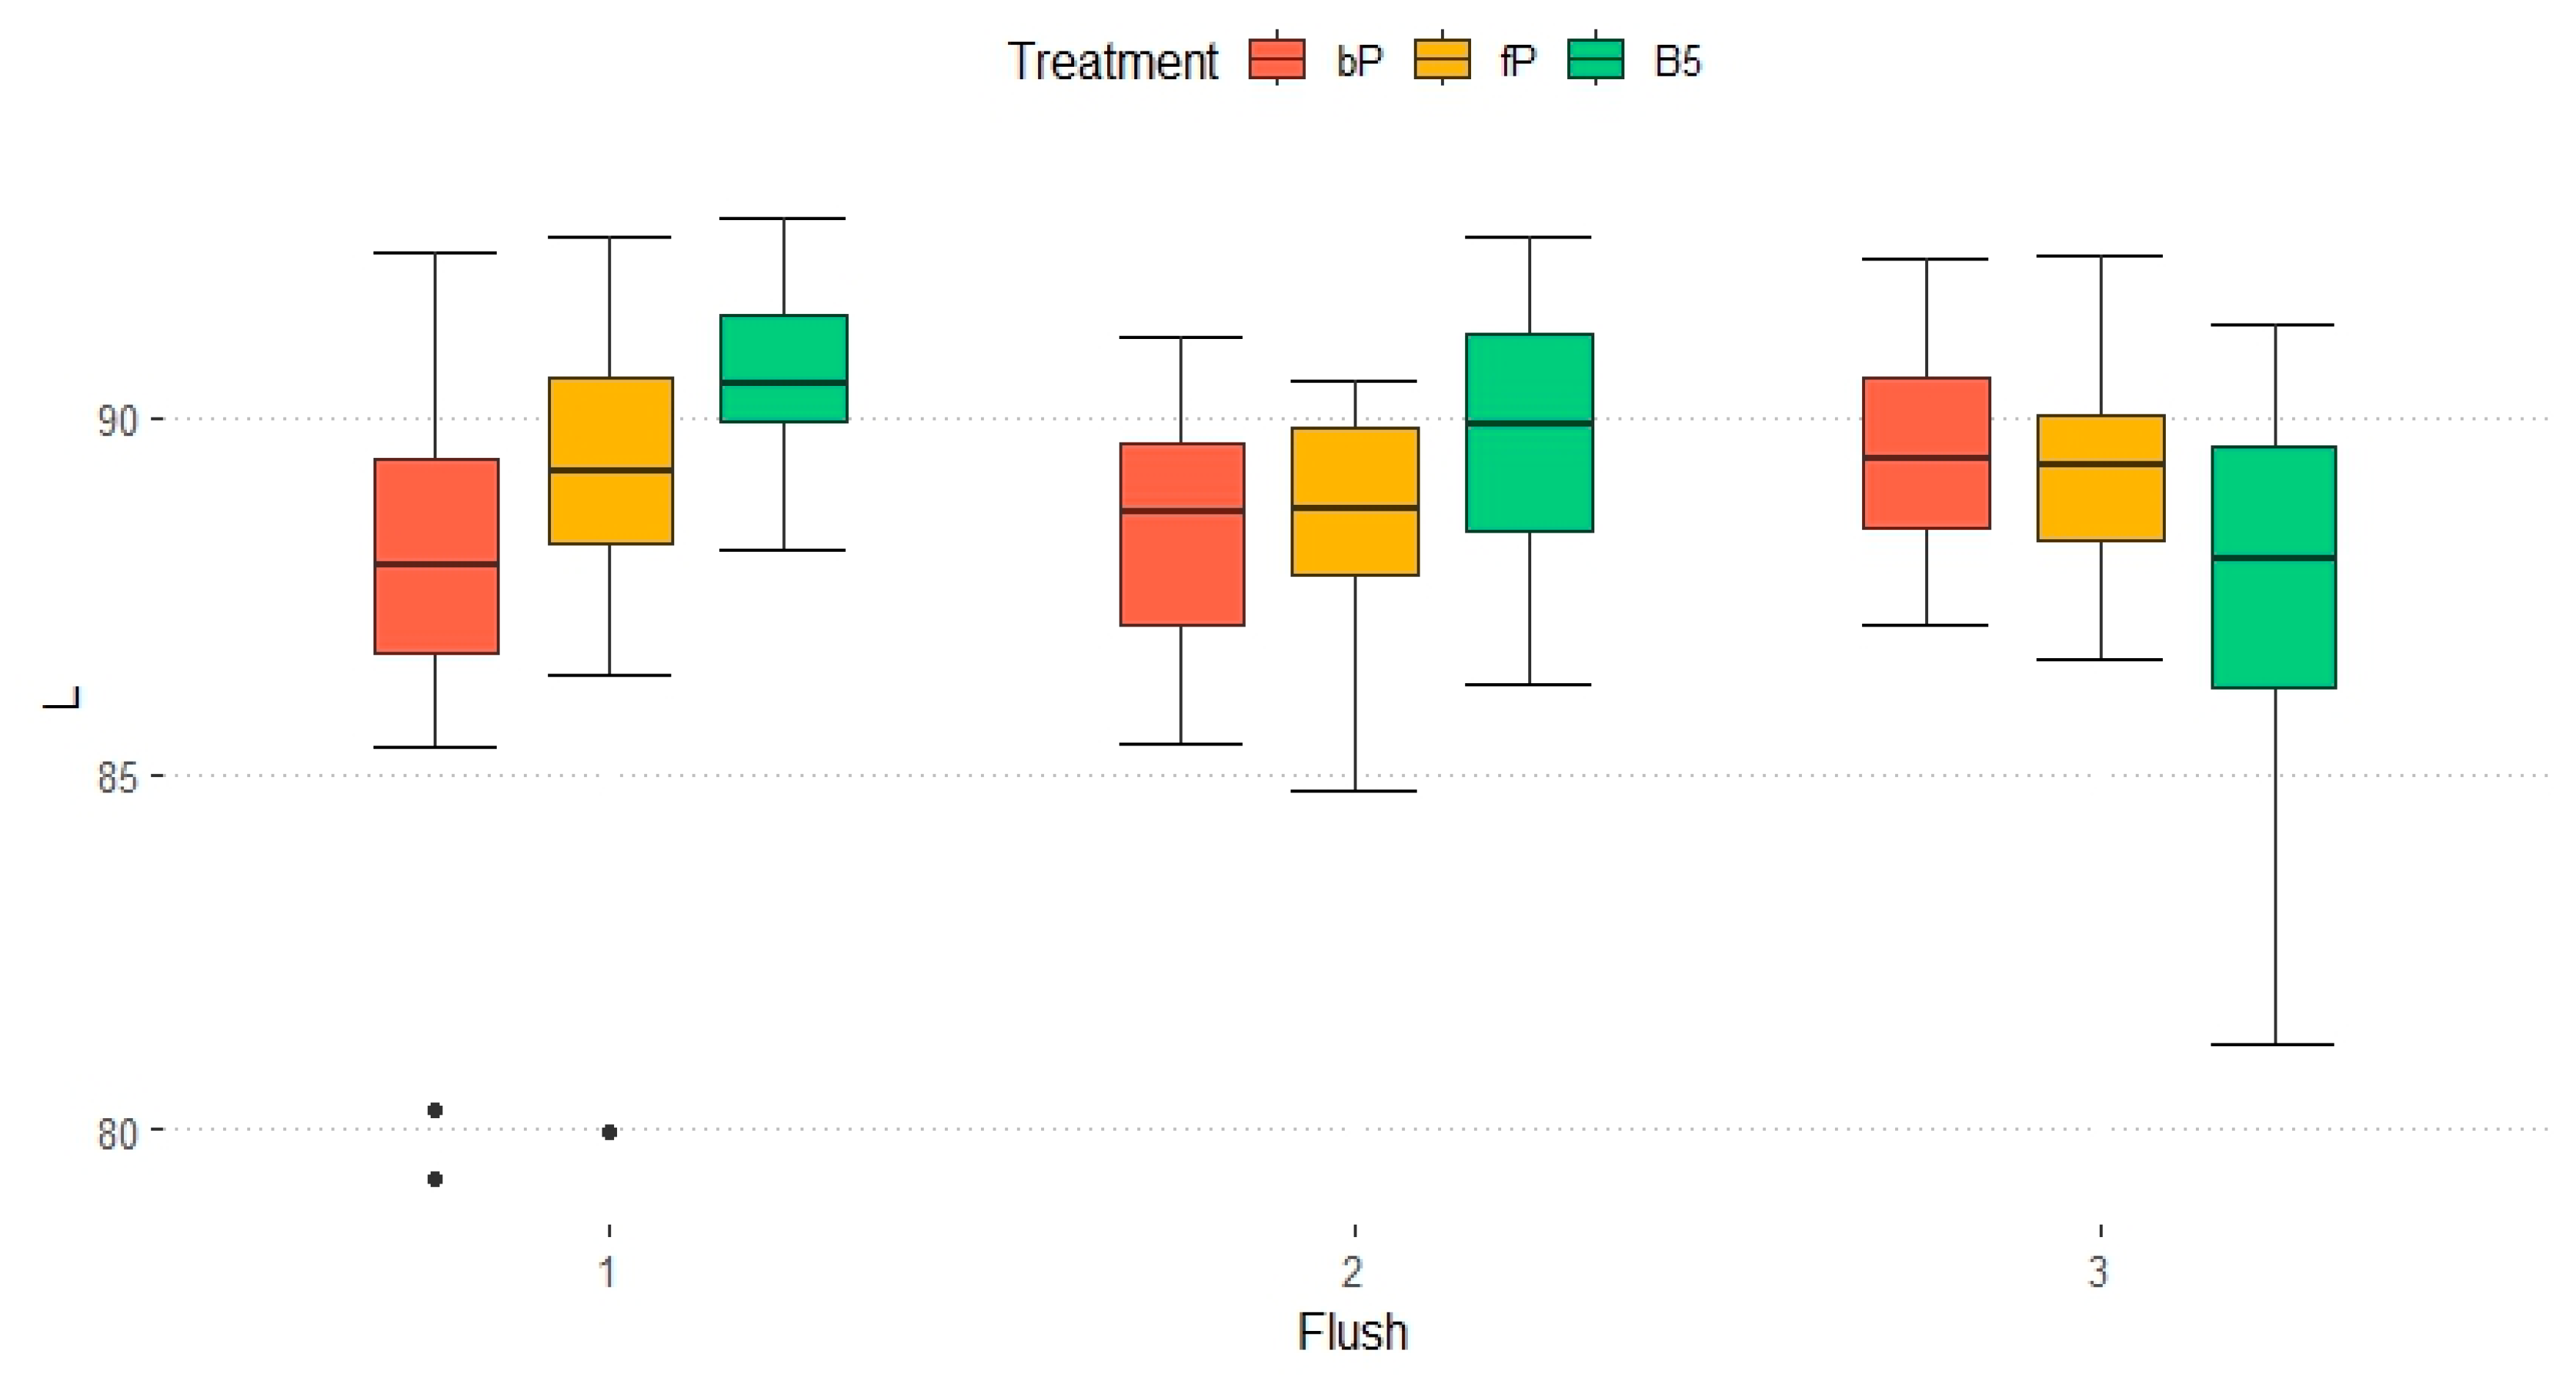Click the lowest outlier dot below bP Flush 1
This screenshot has width=2576, height=1375.
[435, 1180]
